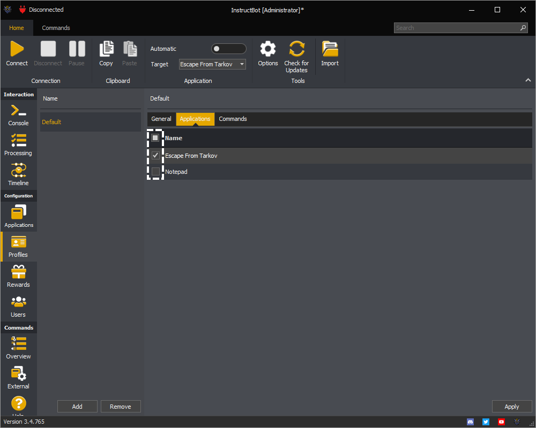
Task: Click the Paste clipboard icon
Action: 130,49
